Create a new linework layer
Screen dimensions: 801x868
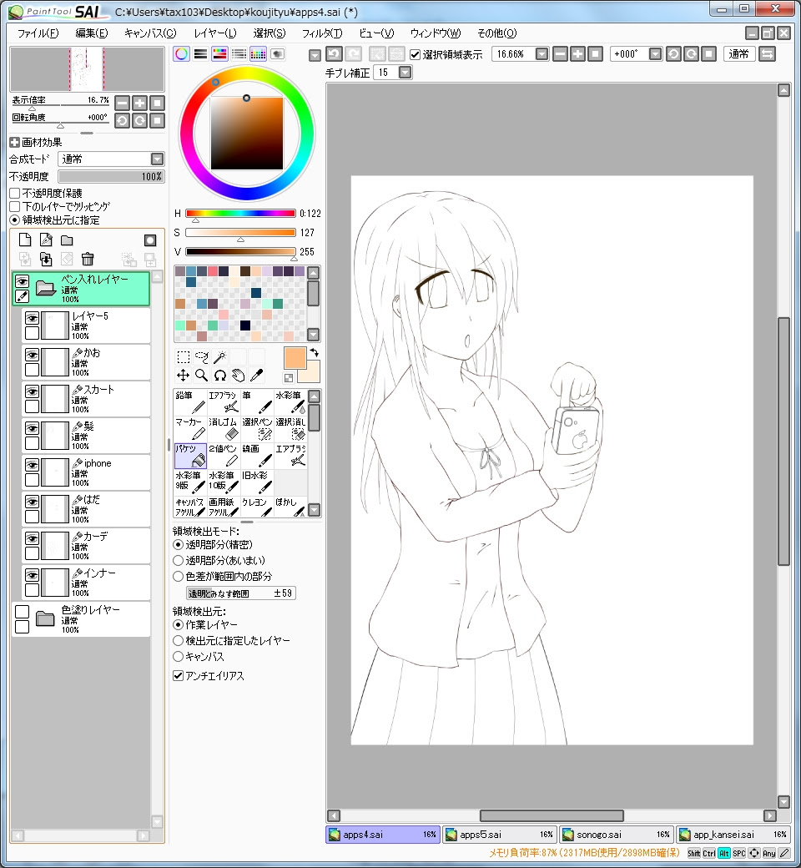tap(46, 240)
